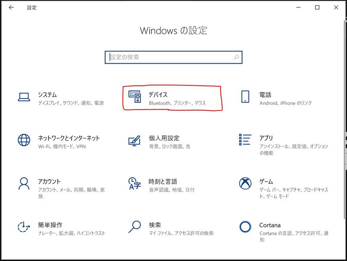The image size is (347, 261).
Task: Click the ネットワークとインターネット globe icon
Action: (24, 140)
